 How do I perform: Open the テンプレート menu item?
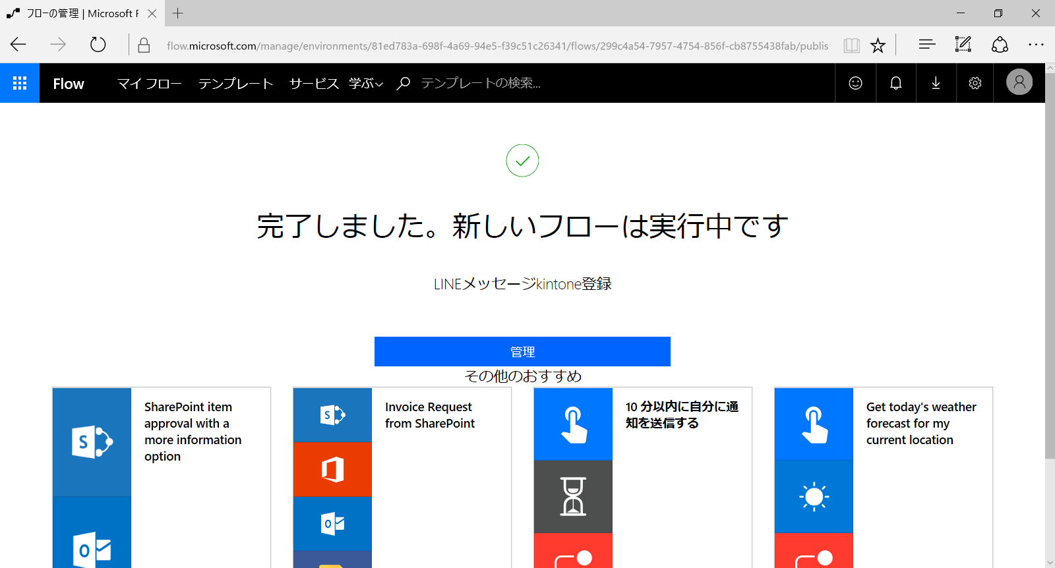235,84
